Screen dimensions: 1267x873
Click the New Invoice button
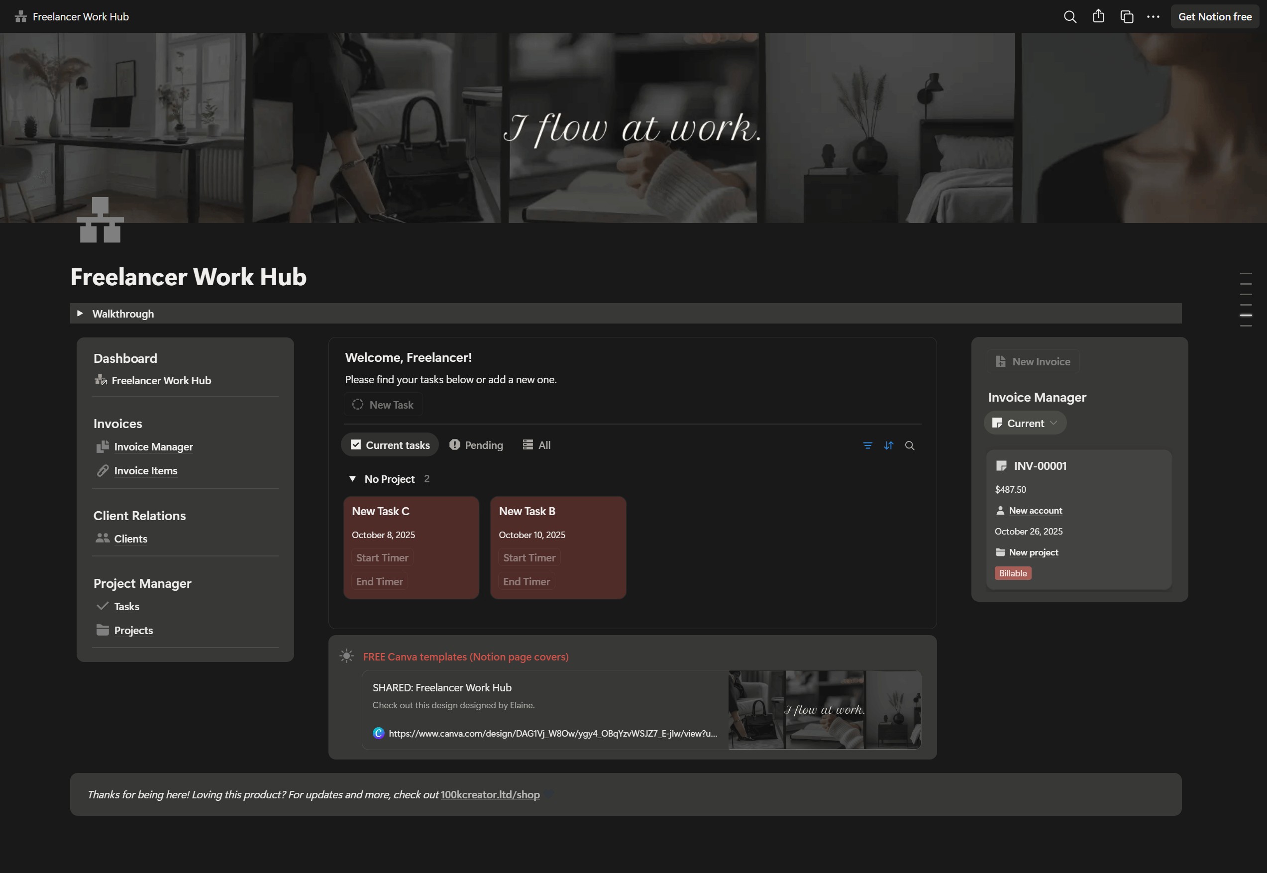pos(1033,361)
